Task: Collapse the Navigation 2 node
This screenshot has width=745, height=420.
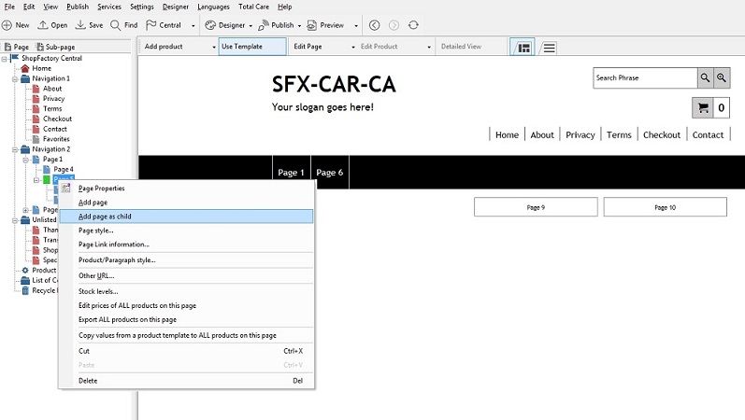Action: pos(15,149)
